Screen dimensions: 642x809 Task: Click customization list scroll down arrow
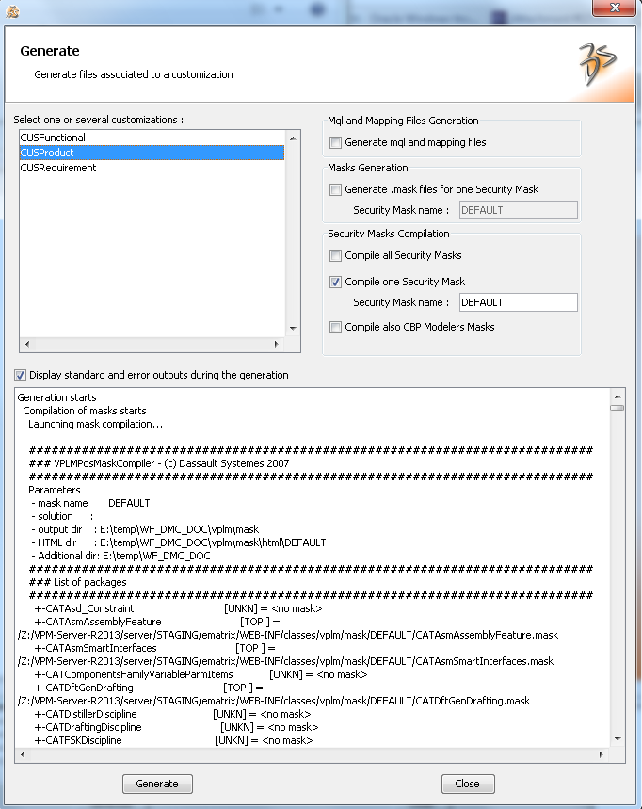(x=293, y=328)
